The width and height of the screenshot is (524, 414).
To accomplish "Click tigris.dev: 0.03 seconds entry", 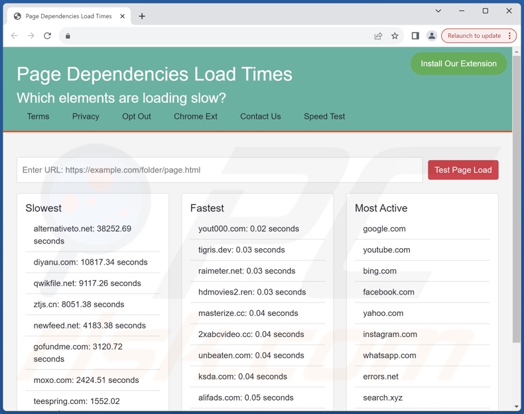I will pyautogui.click(x=241, y=249).
